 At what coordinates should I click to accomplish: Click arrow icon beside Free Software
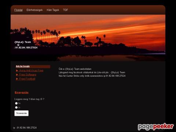pos(17,75)
